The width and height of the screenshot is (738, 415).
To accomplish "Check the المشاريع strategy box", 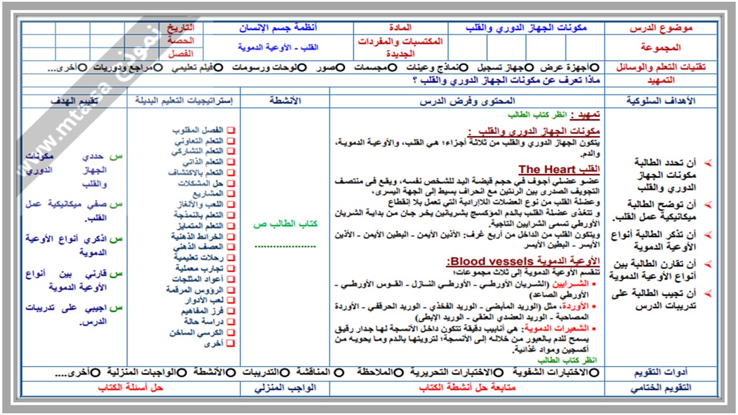I will (231, 194).
